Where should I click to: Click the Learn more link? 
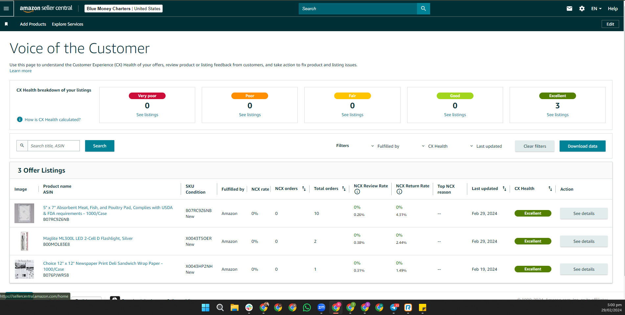click(21, 71)
